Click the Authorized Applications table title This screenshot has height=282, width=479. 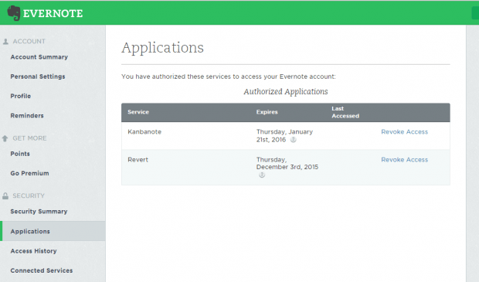coord(286,92)
